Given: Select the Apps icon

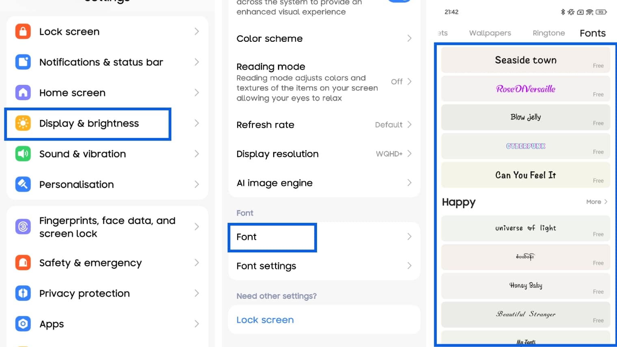Looking at the screenshot, I should [x=23, y=323].
